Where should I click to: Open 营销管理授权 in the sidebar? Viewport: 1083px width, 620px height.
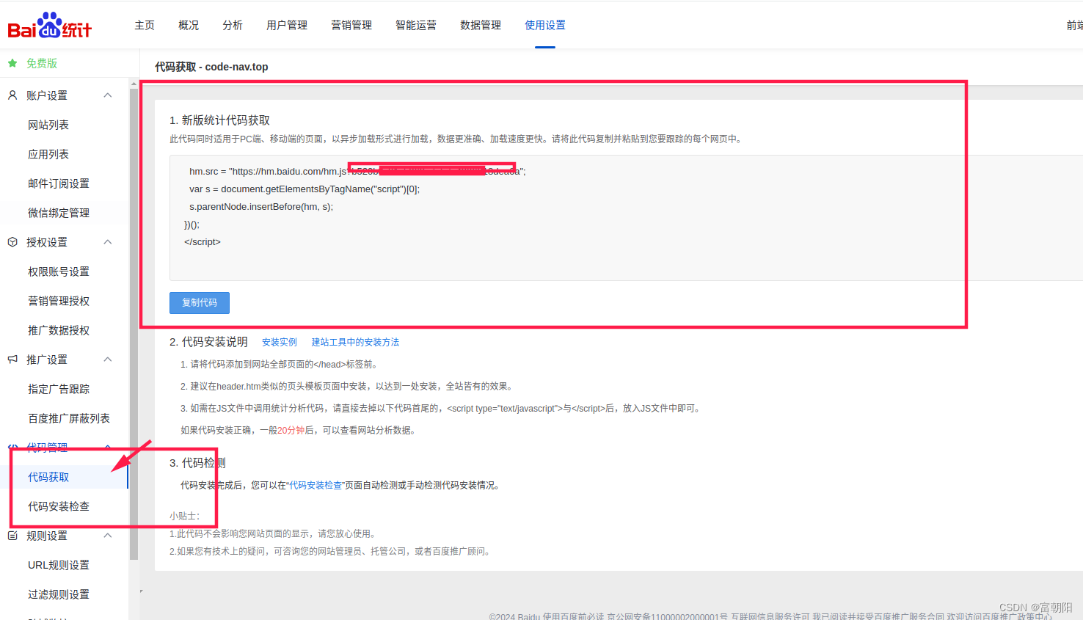[x=59, y=301]
